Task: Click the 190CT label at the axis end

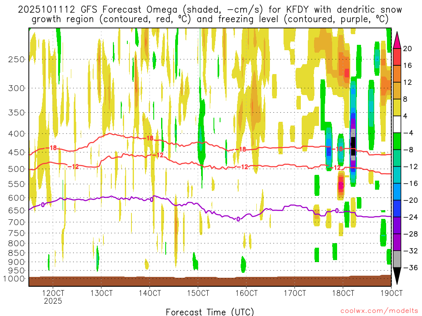Action: coord(391,293)
